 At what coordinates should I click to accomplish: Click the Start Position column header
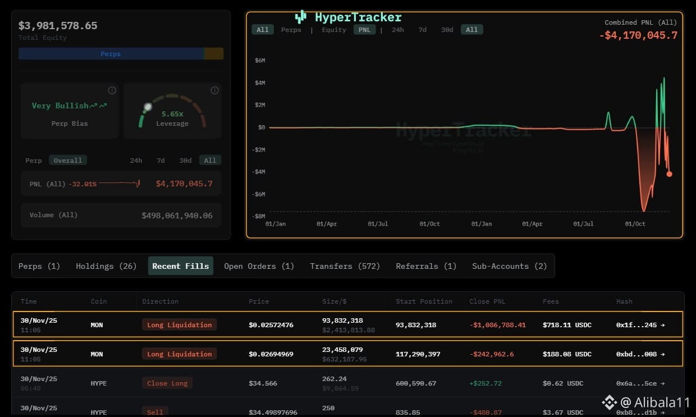click(x=424, y=301)
